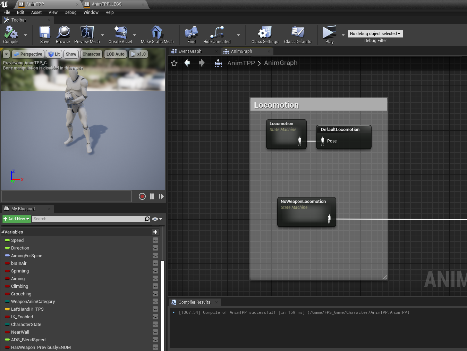The width and height of the screenshot is (467, 351).
Task: Open the Add New dropdown
Action: click(x=17, y=219)
